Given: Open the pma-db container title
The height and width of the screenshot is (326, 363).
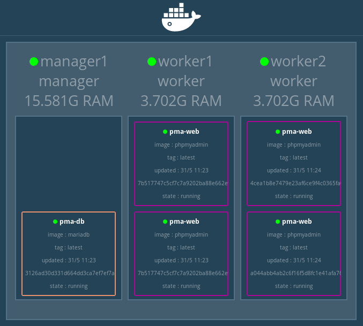Looking at the screenshot, I should [x=72, y=222].
